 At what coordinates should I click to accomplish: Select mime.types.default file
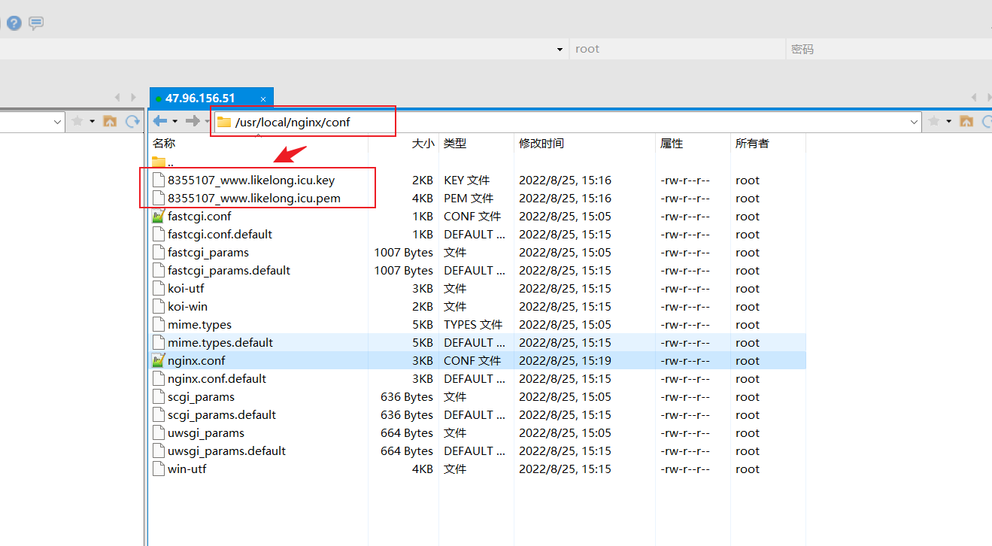tap(220, 342)
